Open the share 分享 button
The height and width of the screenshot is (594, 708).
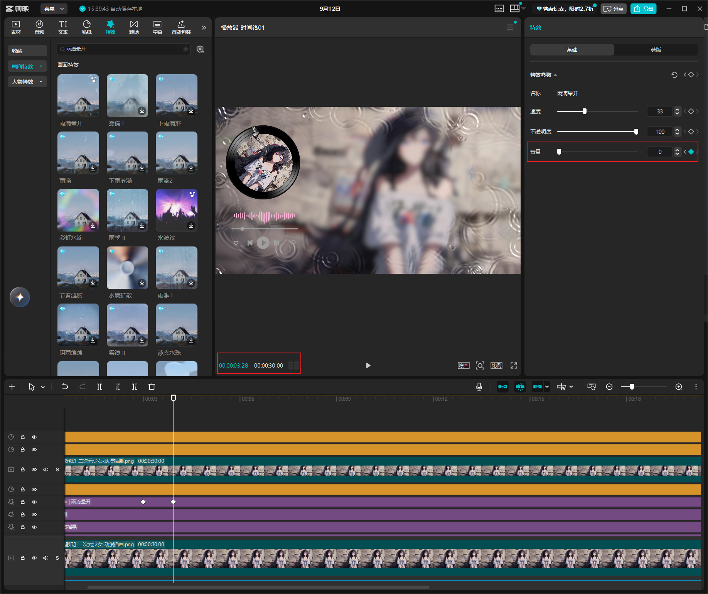[x=613, y=9]
